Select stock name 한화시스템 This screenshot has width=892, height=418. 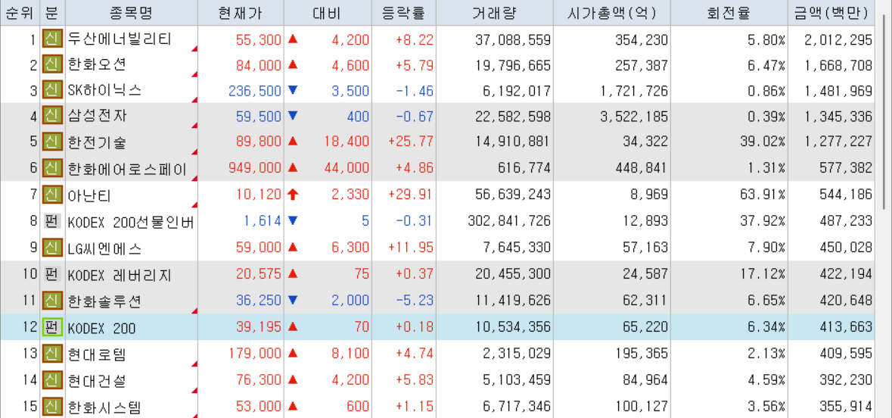tap(104, 407)
